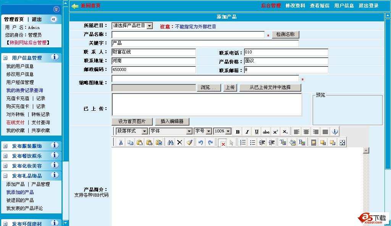
Task: Expand the 发布餐饮娱乐 sidebar section
Action: pos(5,156)
